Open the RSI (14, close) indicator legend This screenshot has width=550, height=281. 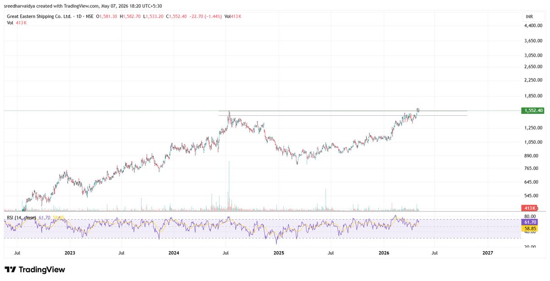[x=22, y=217]
